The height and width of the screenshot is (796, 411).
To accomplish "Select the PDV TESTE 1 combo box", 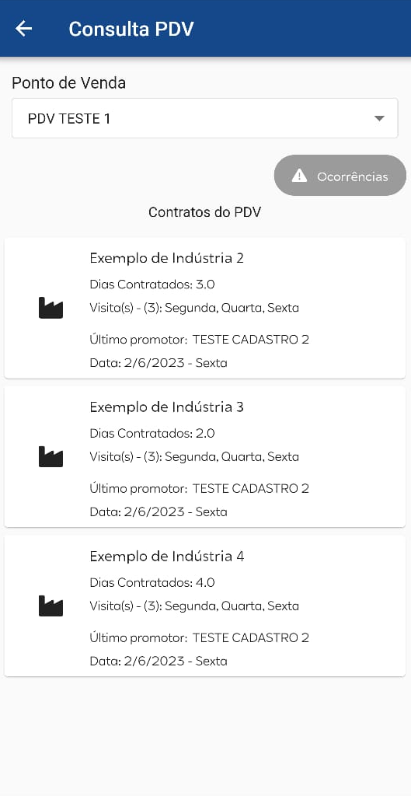I will coord(205,118).
